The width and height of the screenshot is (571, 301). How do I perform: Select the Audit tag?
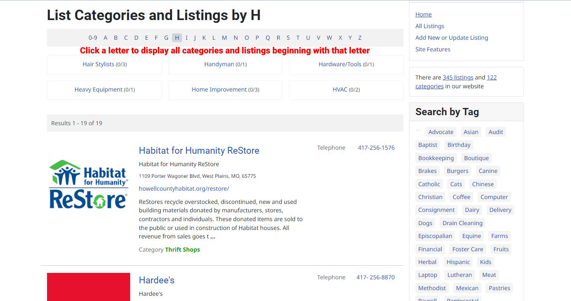496,132
